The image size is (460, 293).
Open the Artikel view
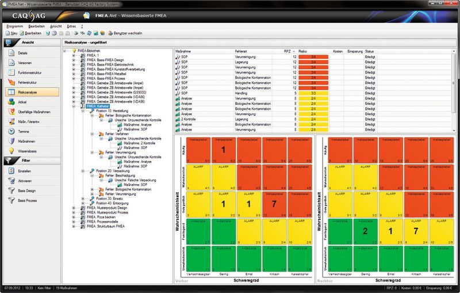(x=32, y=102)
